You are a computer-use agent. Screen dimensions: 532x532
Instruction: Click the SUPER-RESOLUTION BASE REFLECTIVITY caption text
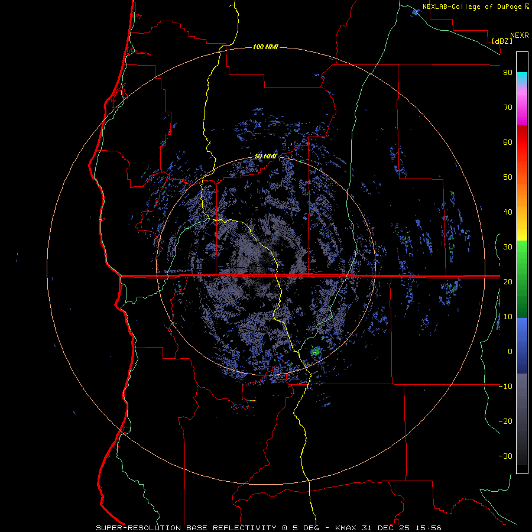coord(186,528)
